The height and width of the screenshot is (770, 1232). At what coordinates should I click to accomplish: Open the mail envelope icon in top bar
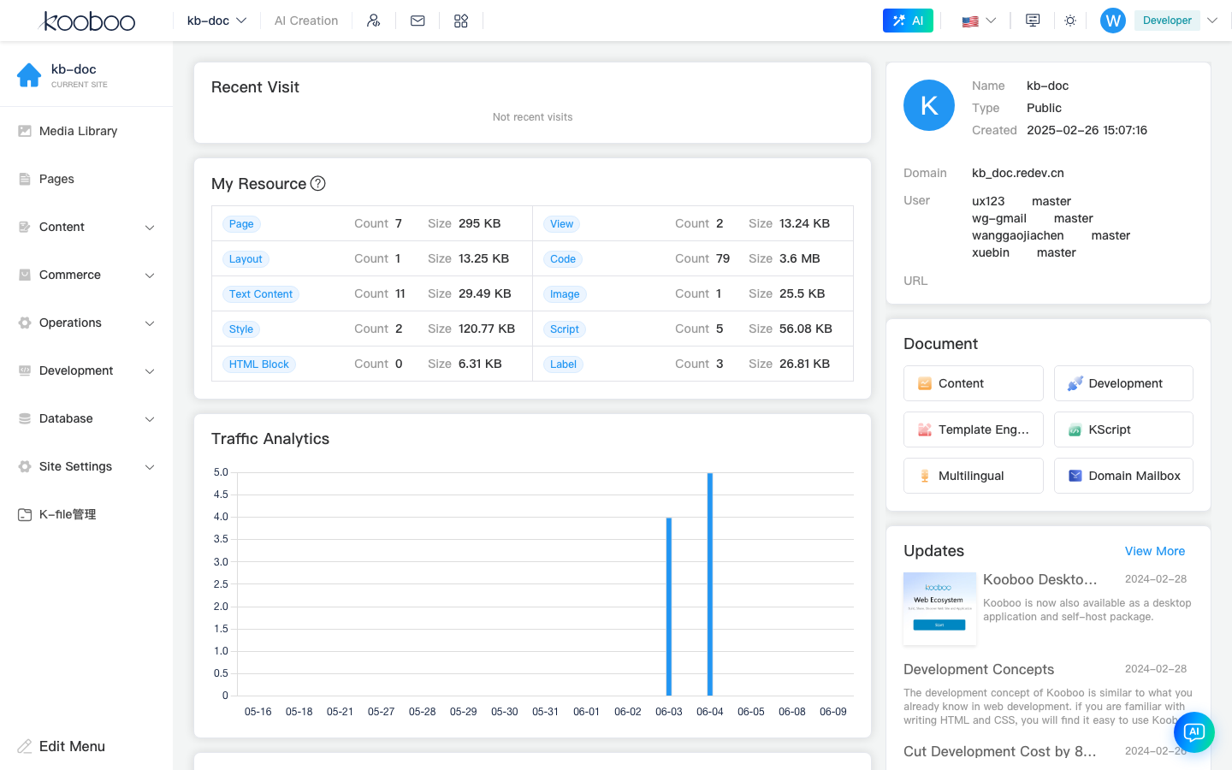pos(418,21)
